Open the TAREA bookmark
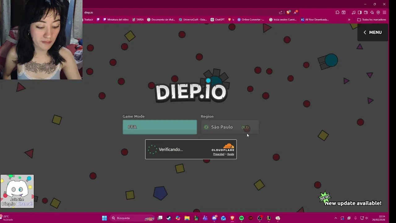 [x=138, y=20]
